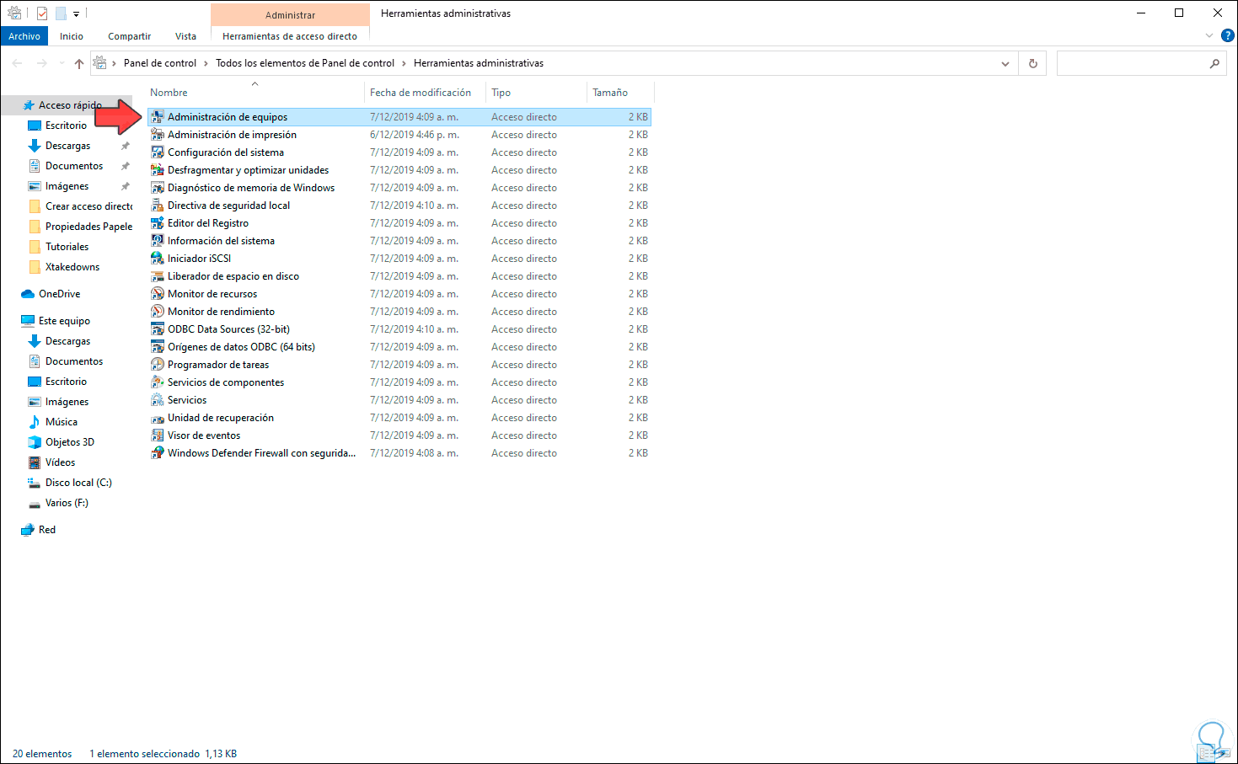Navigate to Panel de control breadcrumb

click(x=160, y=63)
